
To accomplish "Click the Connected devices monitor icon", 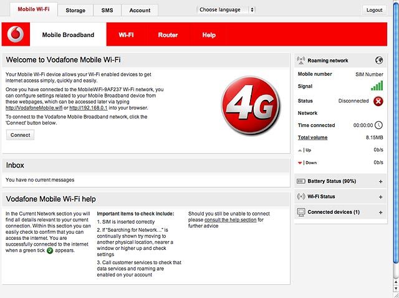I will 300,212.
